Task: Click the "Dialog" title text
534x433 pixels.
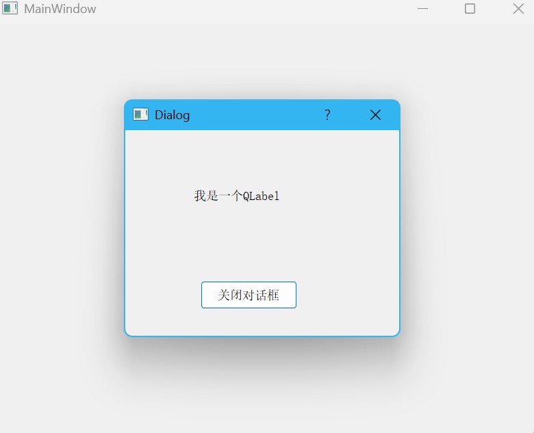Action: (173, 115)
